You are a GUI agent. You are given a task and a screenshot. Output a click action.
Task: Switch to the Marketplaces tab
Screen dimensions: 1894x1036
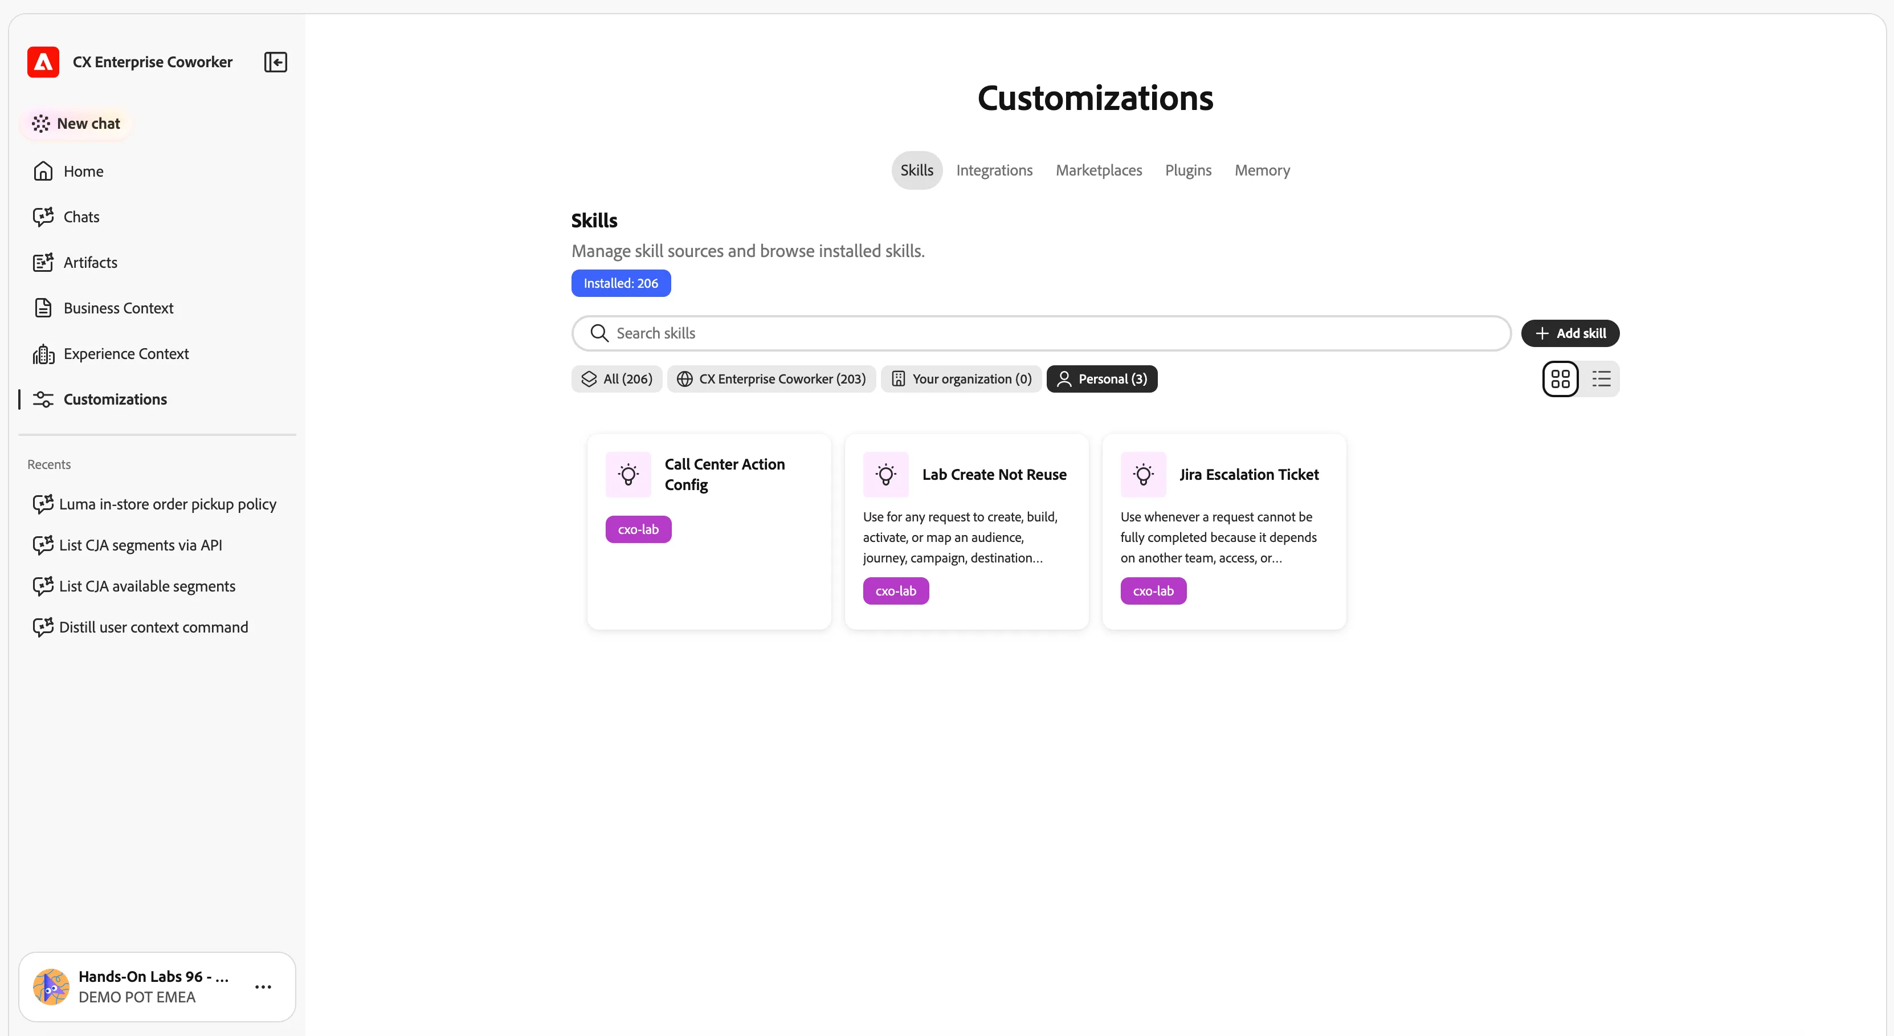click(1099, 170)
